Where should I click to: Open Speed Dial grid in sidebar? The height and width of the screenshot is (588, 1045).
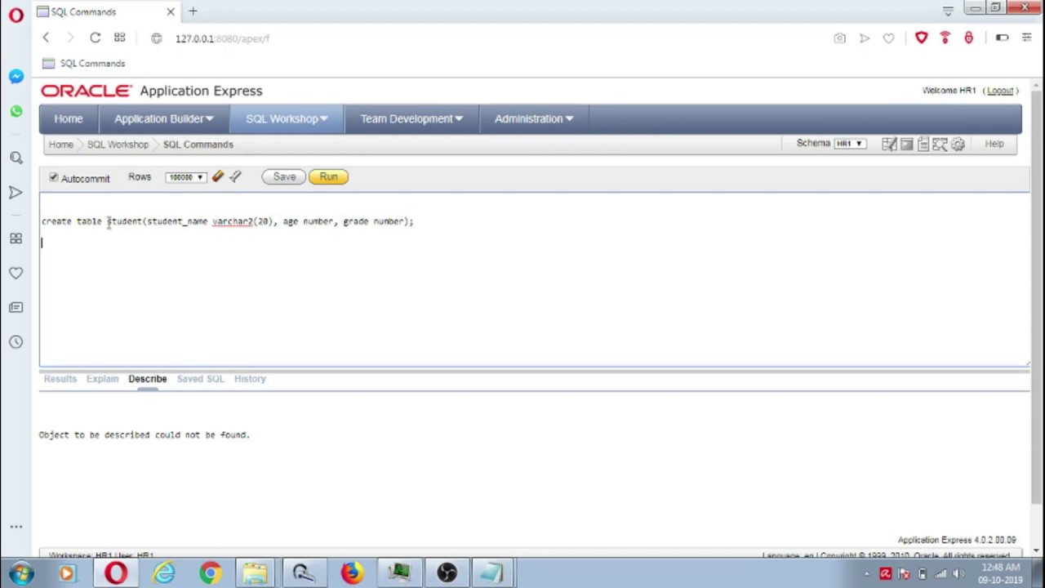pyautogui.click(x=16, y=238)
